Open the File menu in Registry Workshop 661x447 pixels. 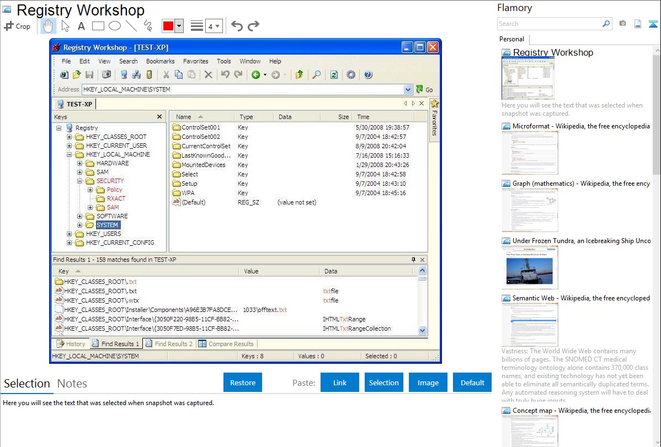coord(66,61)
